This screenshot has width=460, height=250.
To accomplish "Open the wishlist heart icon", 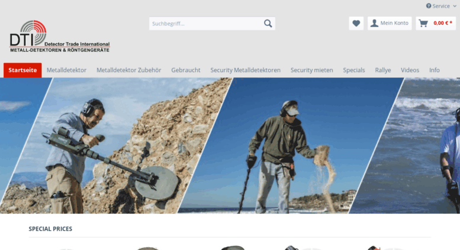I will tap(356, 23).
